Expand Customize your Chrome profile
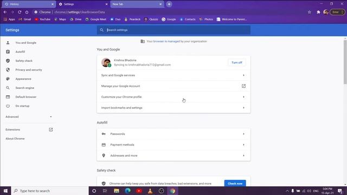 click(x=173, y=97)
